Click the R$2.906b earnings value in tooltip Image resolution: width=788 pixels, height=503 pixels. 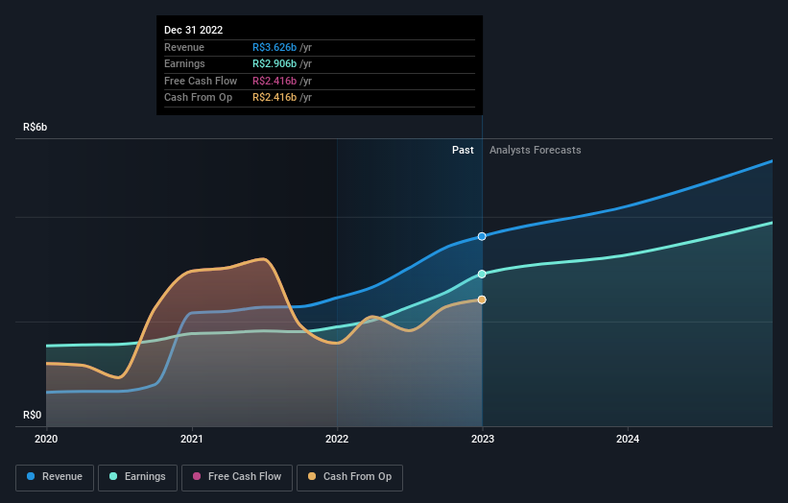275,63
